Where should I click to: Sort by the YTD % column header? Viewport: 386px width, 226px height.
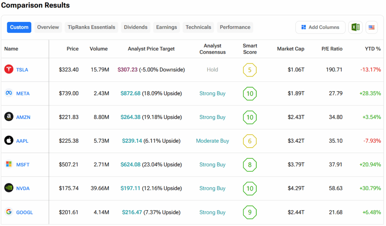(x=372, y=49)
